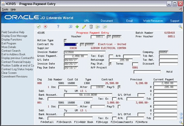Click the scroll up arrow icon
This screenshot has height=126, width=184.
[x=181, y=114]
